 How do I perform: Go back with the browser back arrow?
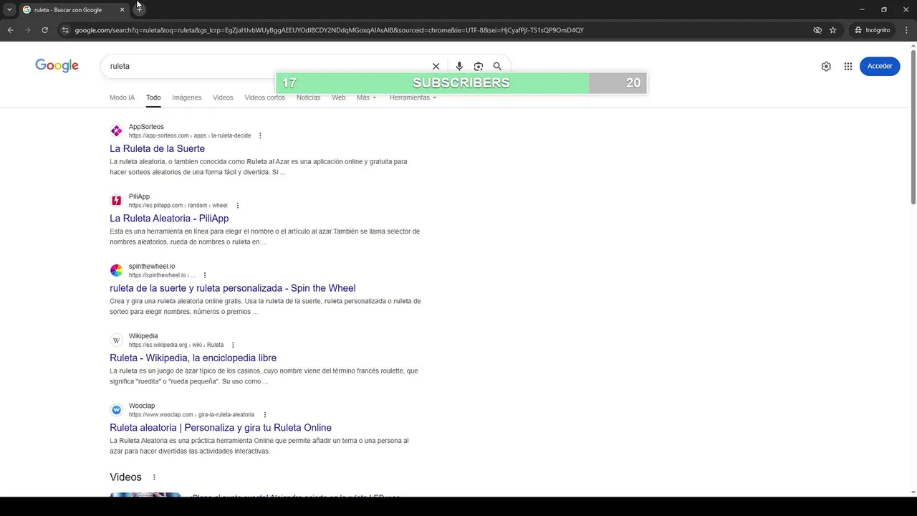pyautogui.click(x=10, y=30)
